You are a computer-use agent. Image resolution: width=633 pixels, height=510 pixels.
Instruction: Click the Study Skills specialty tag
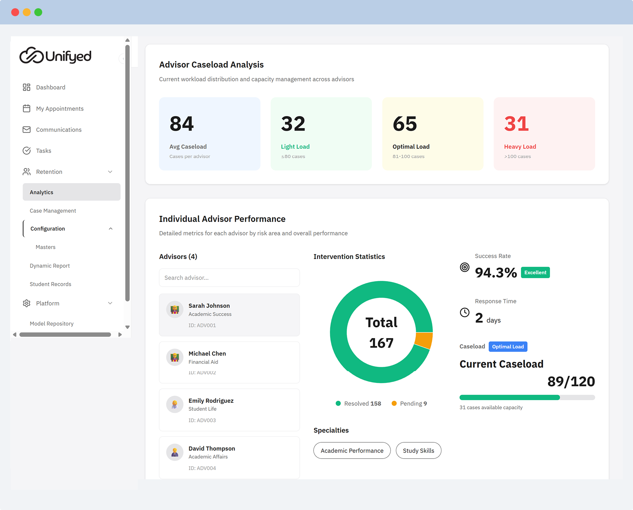point(418,451)
